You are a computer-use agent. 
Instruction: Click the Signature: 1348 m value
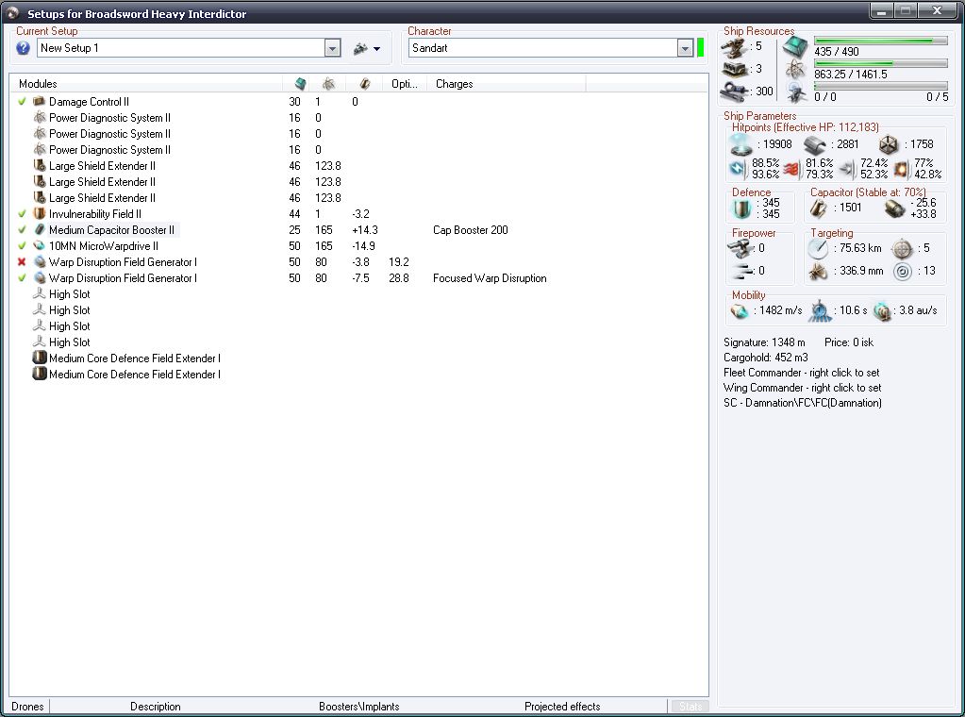coord(764,342)
